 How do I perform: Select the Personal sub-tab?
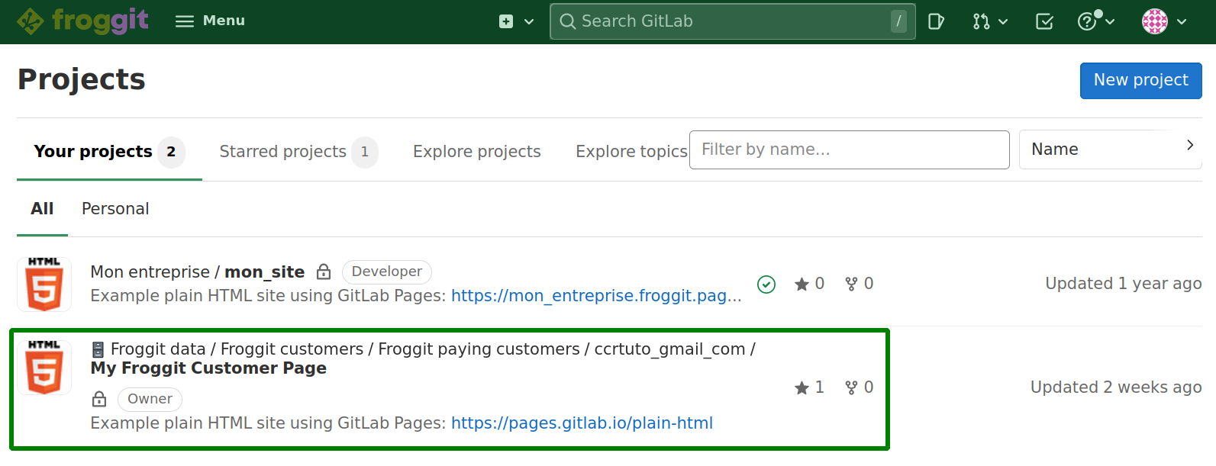(115, 209)
